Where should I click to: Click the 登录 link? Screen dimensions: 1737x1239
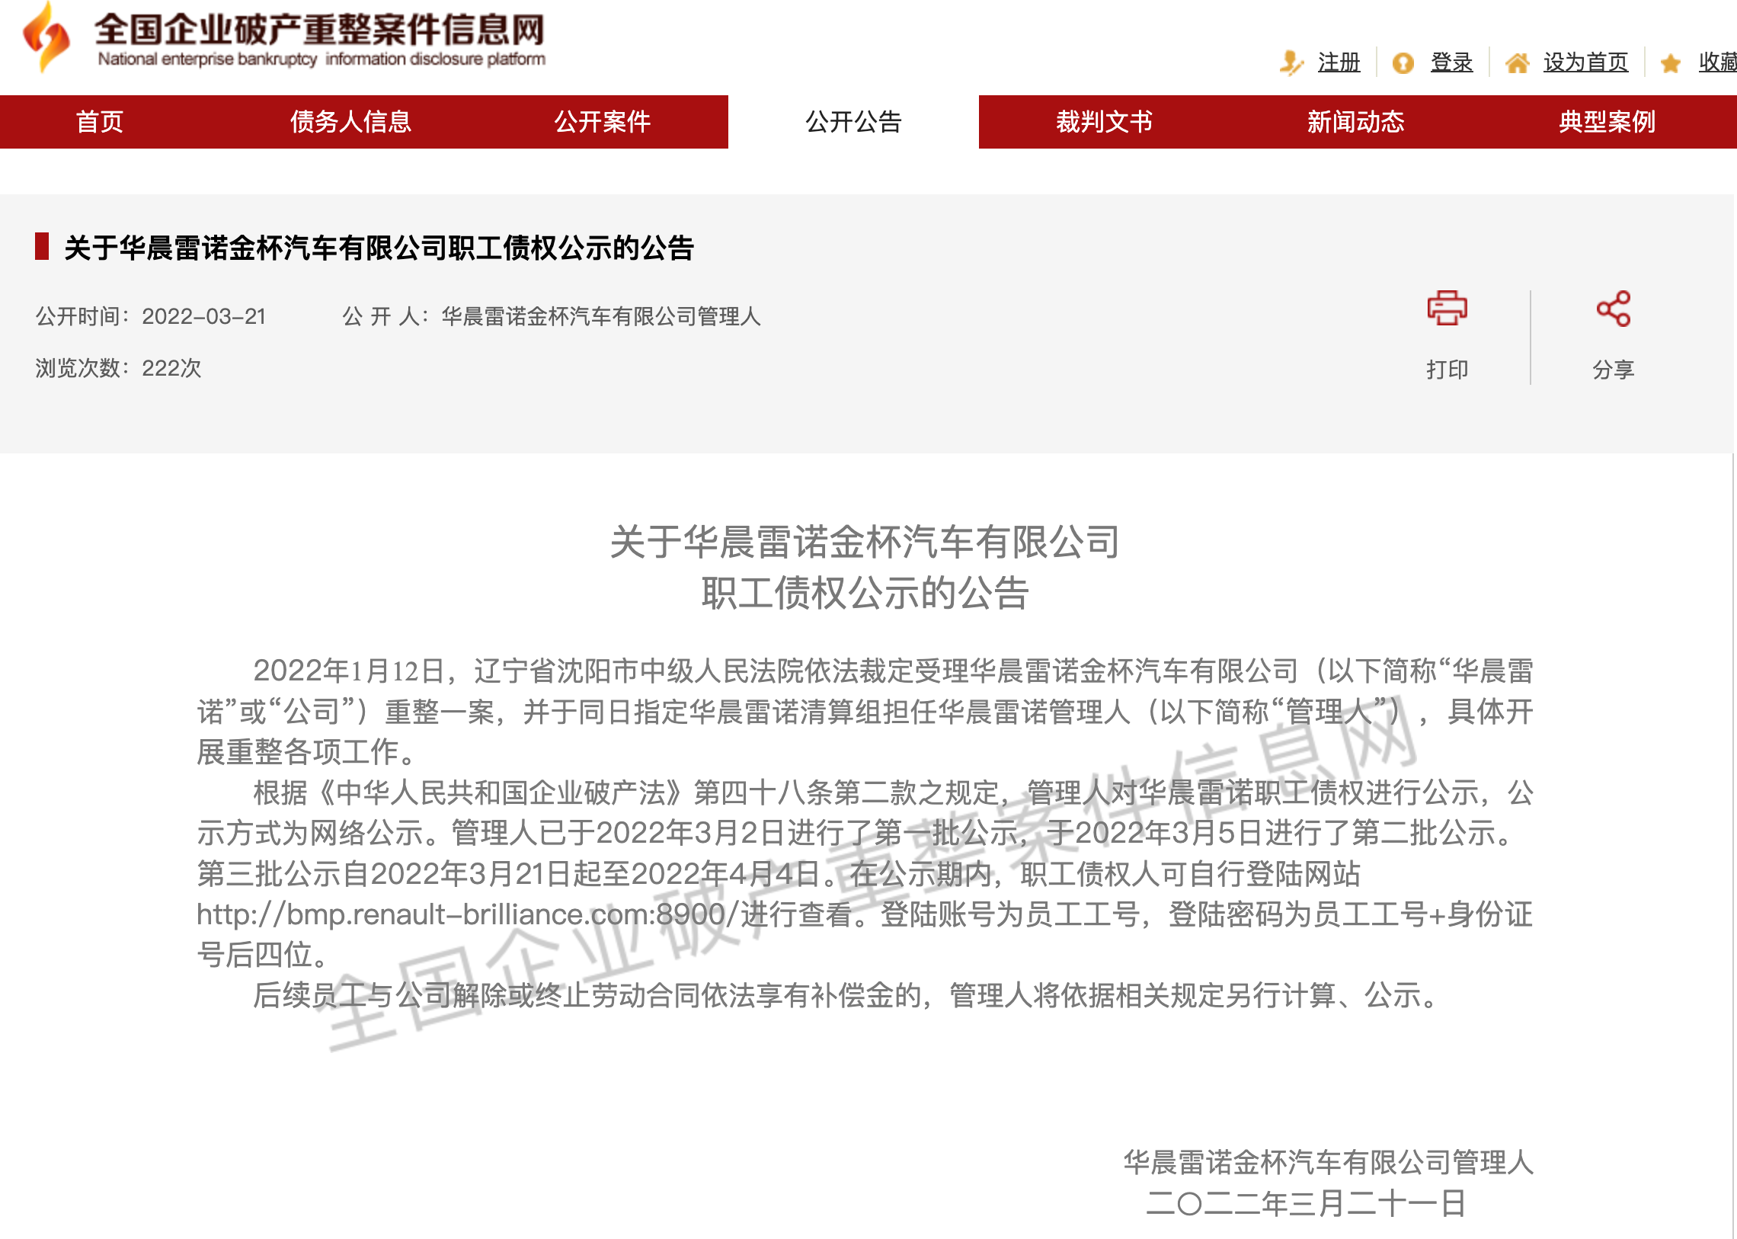[1452, 62]
